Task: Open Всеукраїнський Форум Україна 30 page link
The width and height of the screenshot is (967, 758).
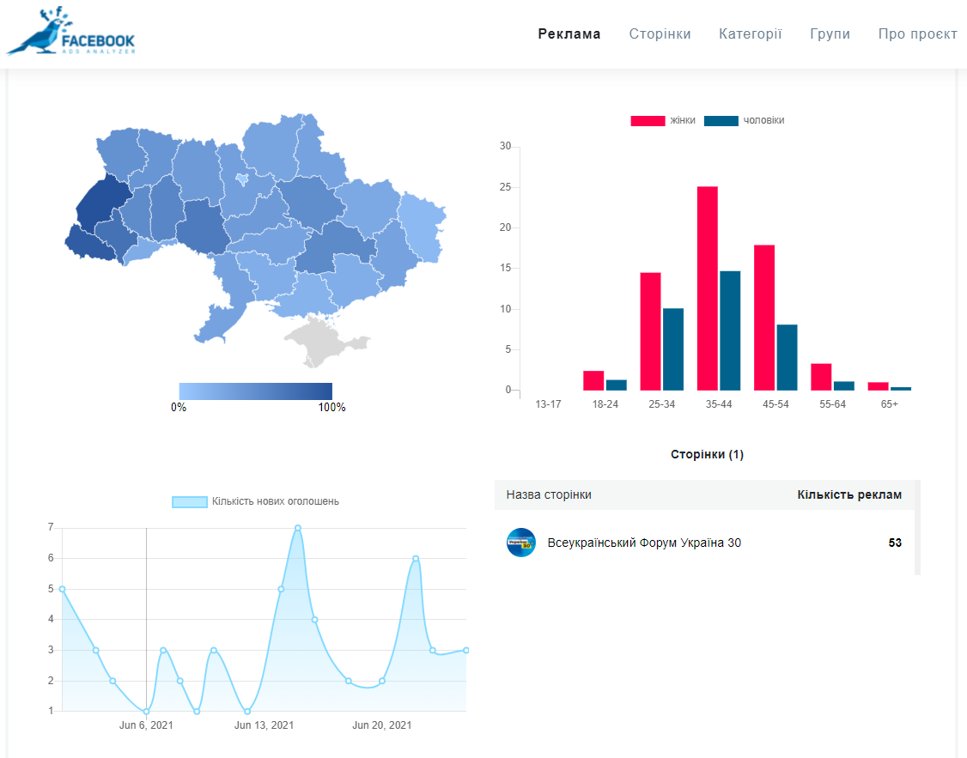Action: click(x=643, y=543)
